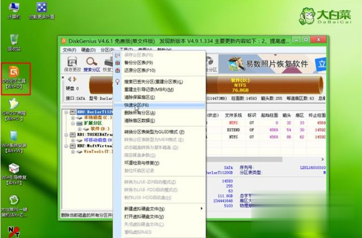
Task: Go to previous disk arrow
Action: (69, 79)
